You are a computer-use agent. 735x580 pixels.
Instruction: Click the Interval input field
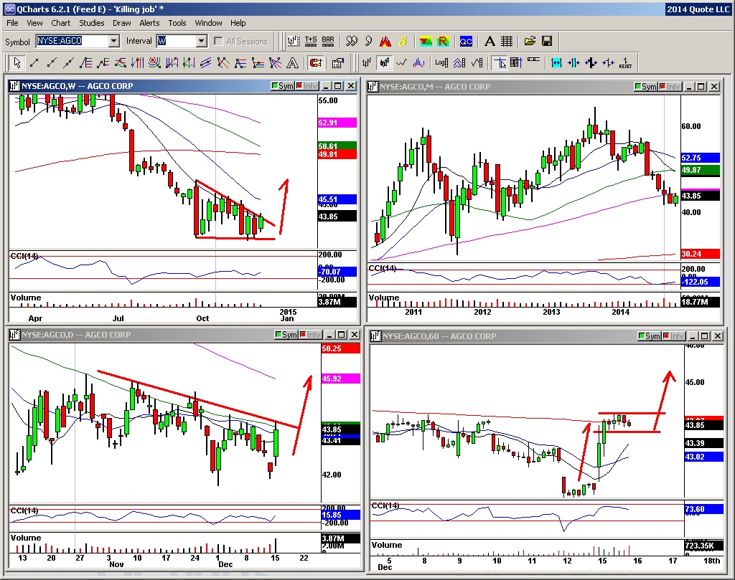(x=177, y=41)
